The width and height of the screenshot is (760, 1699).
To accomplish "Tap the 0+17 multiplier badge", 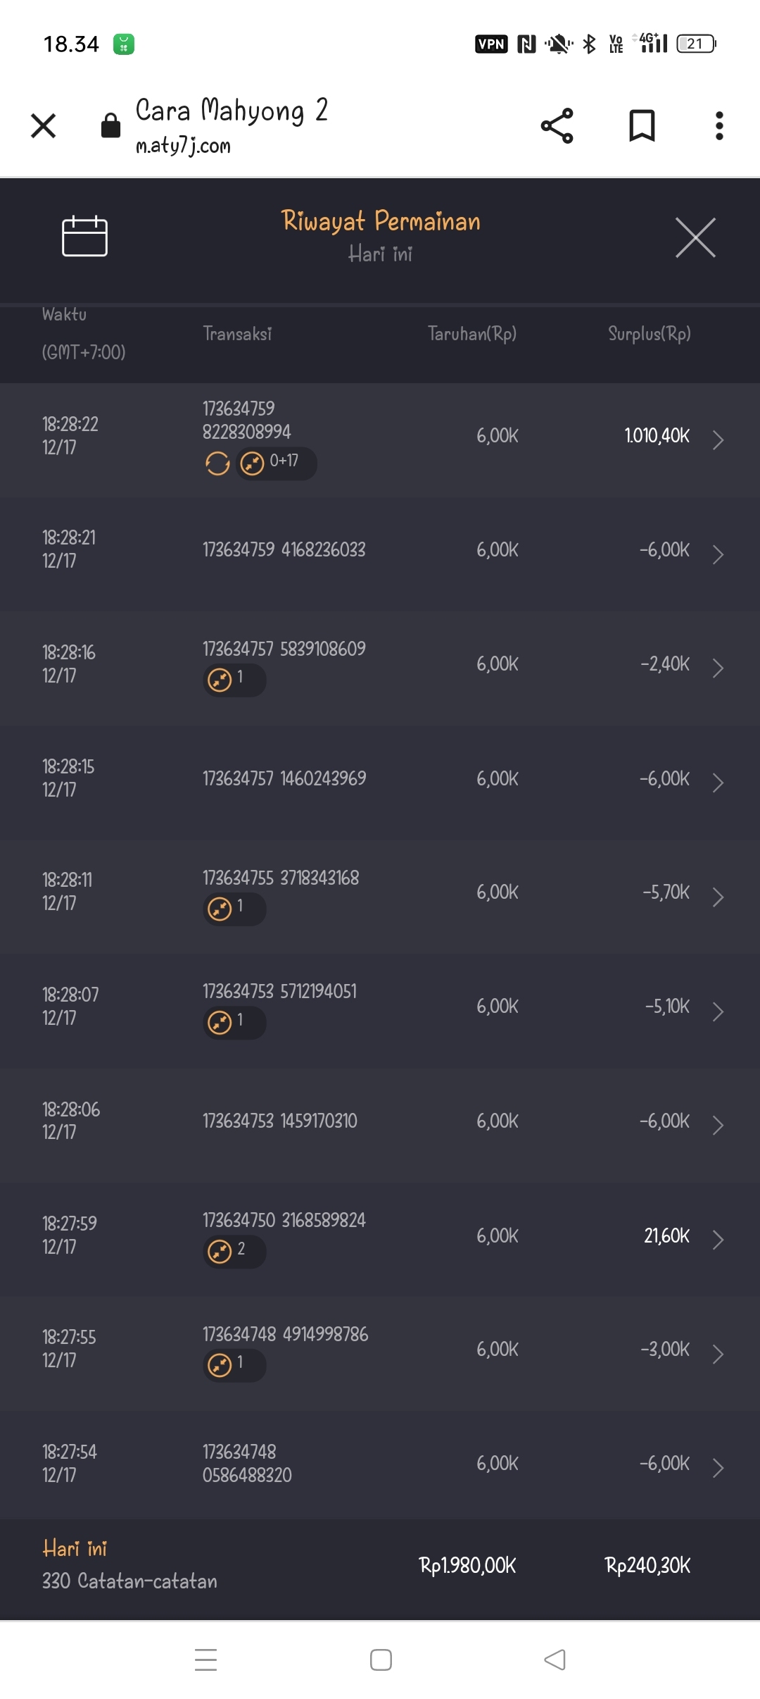I will pos(276,463).
